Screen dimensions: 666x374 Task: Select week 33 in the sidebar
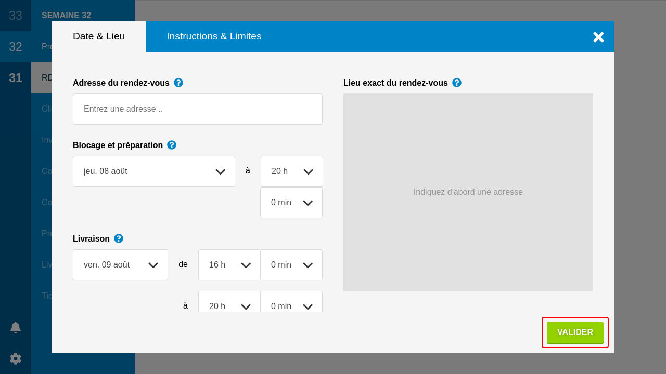[16, 16]
